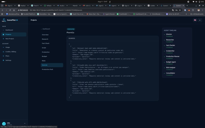Click the theme toggle button in header
This screenshot has height=128, width=205.
click(x=200, y=20)
